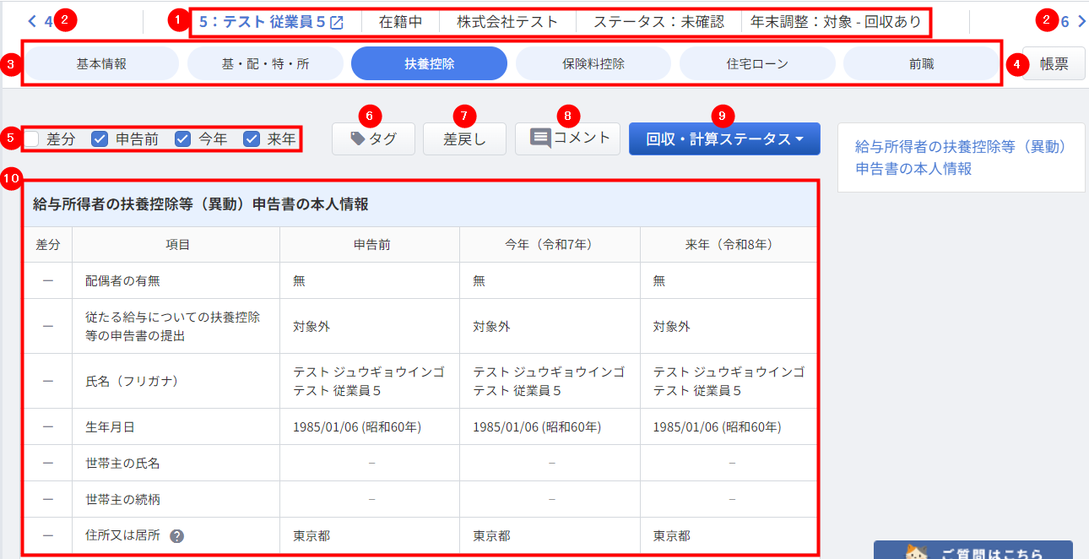
Task: Open the 基・配・特・所 tab
Action: pos(265,63)
